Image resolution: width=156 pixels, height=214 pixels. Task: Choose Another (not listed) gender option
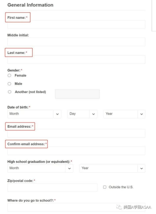point(10,92)
